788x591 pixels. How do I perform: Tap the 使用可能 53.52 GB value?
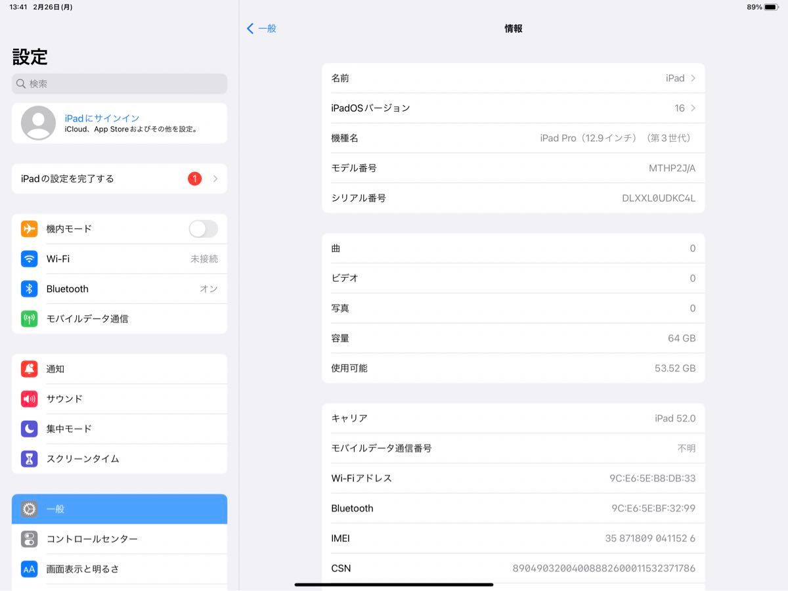coord(675,368)
